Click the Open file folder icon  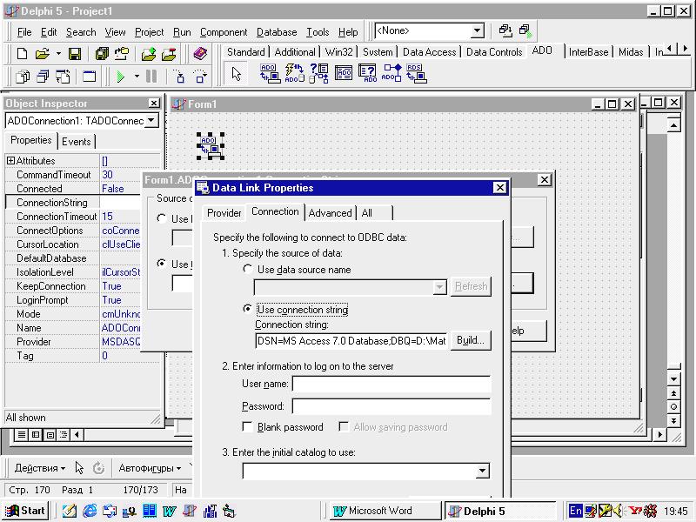43,54
